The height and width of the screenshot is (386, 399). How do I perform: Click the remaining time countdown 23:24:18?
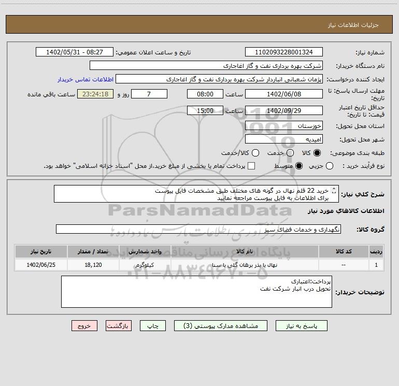(x=95, y=94)
